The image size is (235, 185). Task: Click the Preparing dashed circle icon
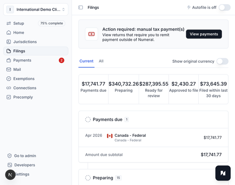coord(88,178)
